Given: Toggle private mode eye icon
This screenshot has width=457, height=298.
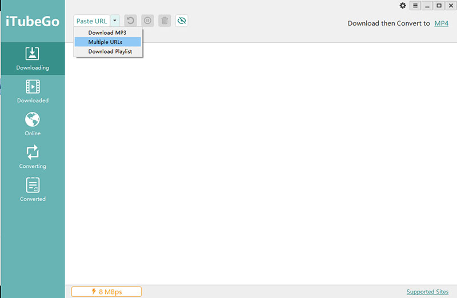Looking at the screenshot, I should (182, 21).
